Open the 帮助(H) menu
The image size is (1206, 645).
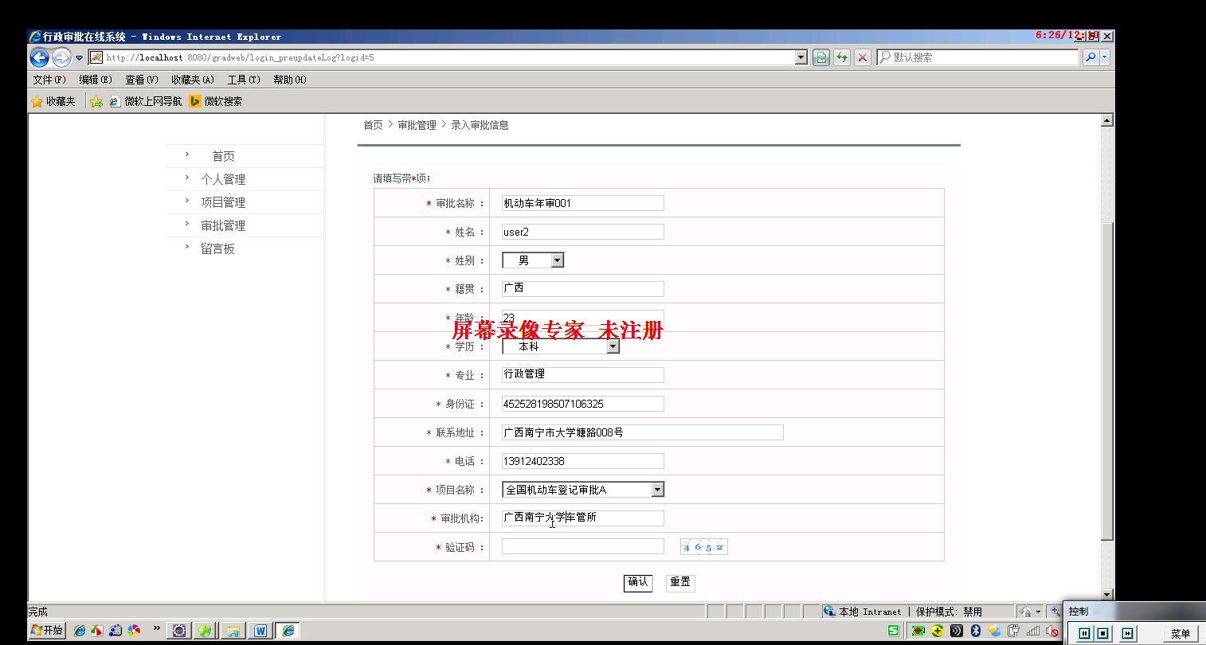(289, 80)
